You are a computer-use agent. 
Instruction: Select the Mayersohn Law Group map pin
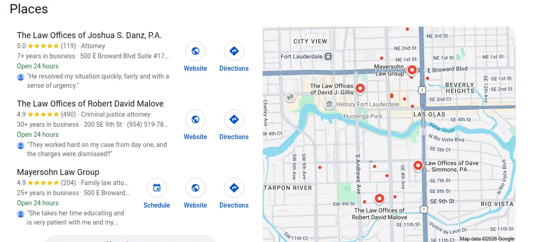[x=412, y=70]
